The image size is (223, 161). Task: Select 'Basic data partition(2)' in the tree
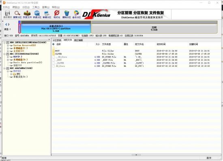click(28, 63)
